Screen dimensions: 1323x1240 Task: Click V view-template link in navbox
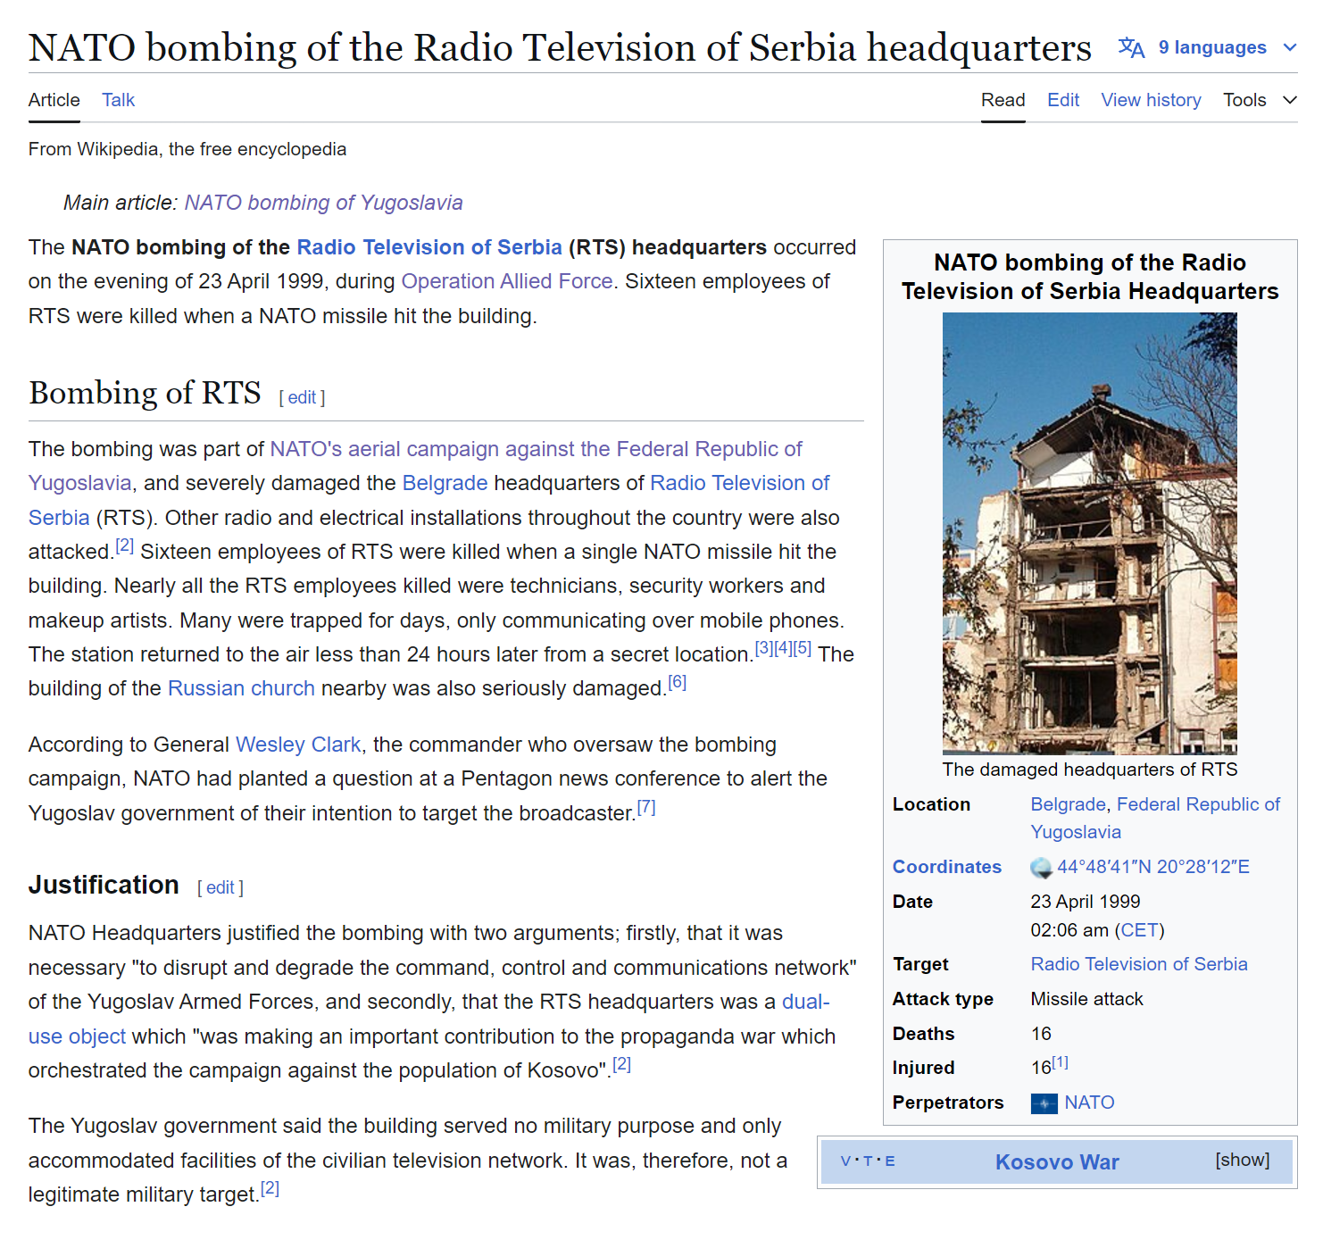tap(845, 1161)
